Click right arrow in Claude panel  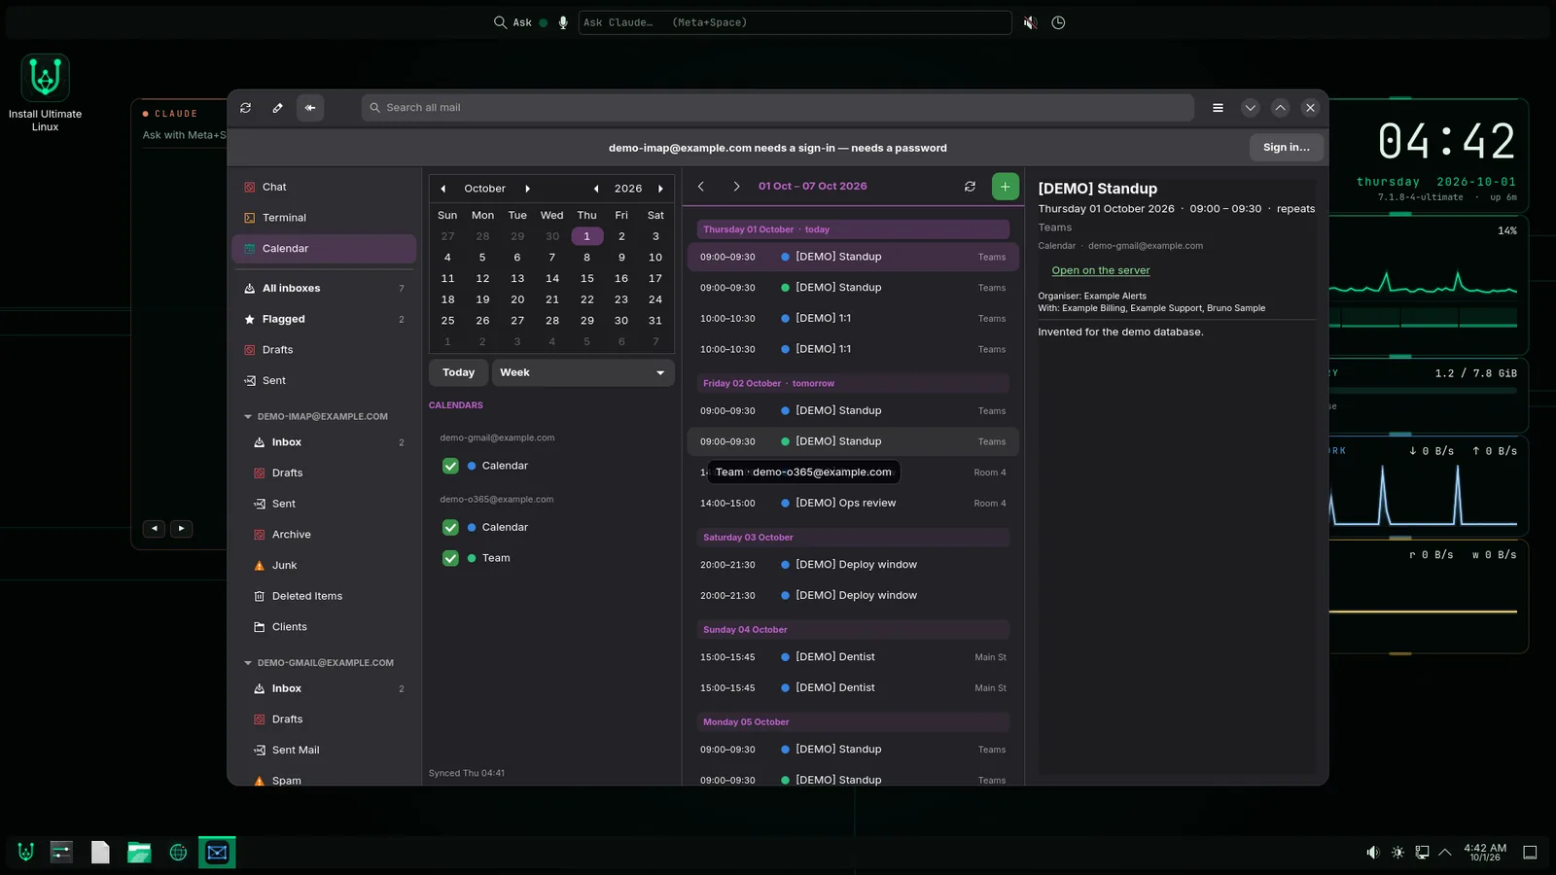(181, 529)
